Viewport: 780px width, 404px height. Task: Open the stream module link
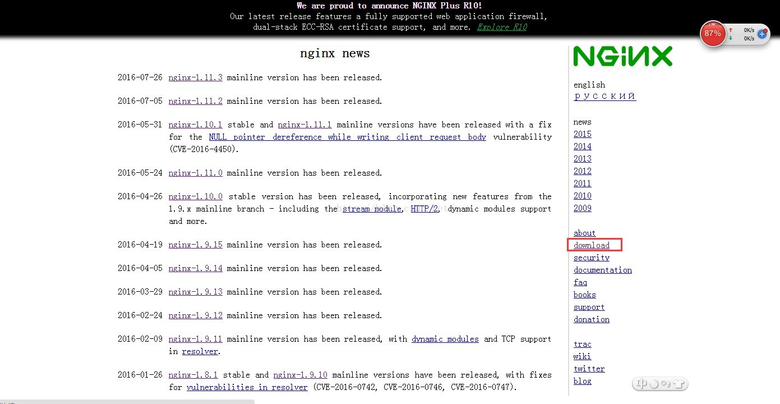coord(372,209)
